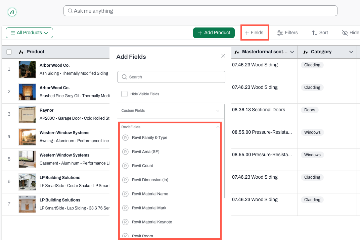Toggle the Hide Visible Fields checkbox
The height and width of the screenshot is (240, 360).
[x=124, y=94]
